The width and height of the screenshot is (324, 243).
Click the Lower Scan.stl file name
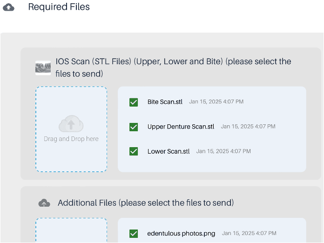(169, 151)
